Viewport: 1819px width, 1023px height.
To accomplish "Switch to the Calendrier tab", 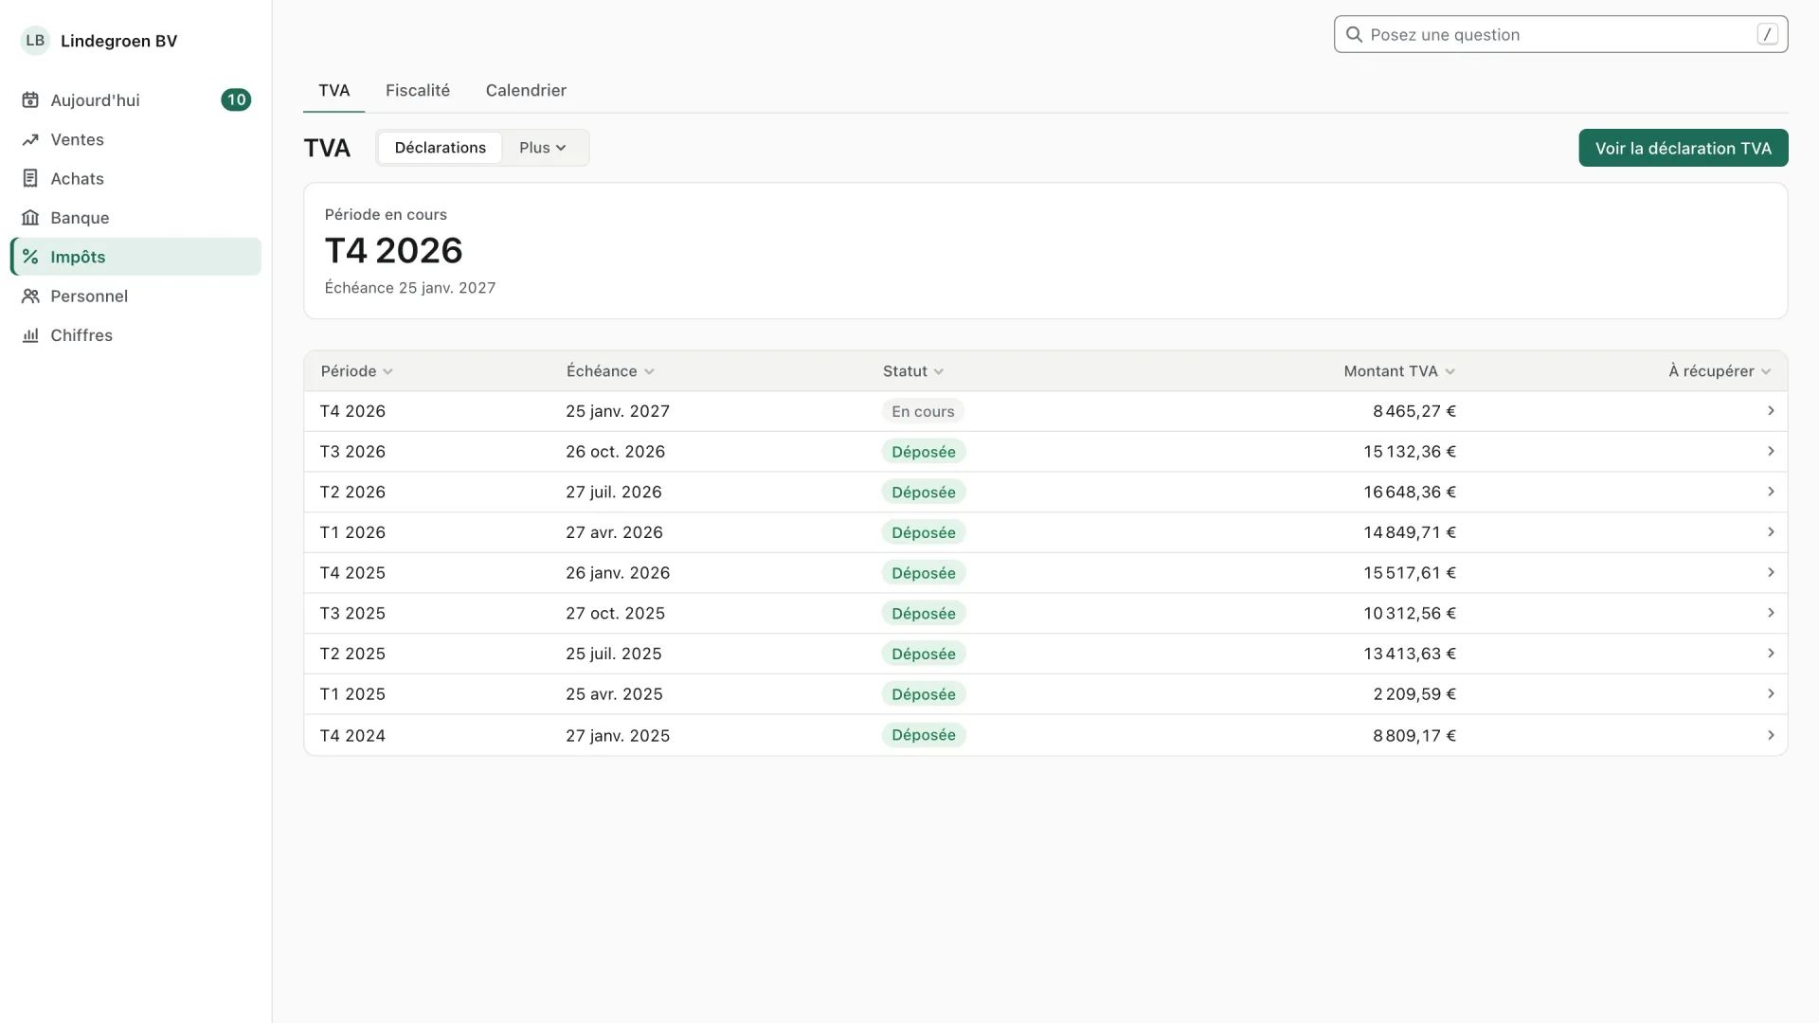I will click(526, 91).
